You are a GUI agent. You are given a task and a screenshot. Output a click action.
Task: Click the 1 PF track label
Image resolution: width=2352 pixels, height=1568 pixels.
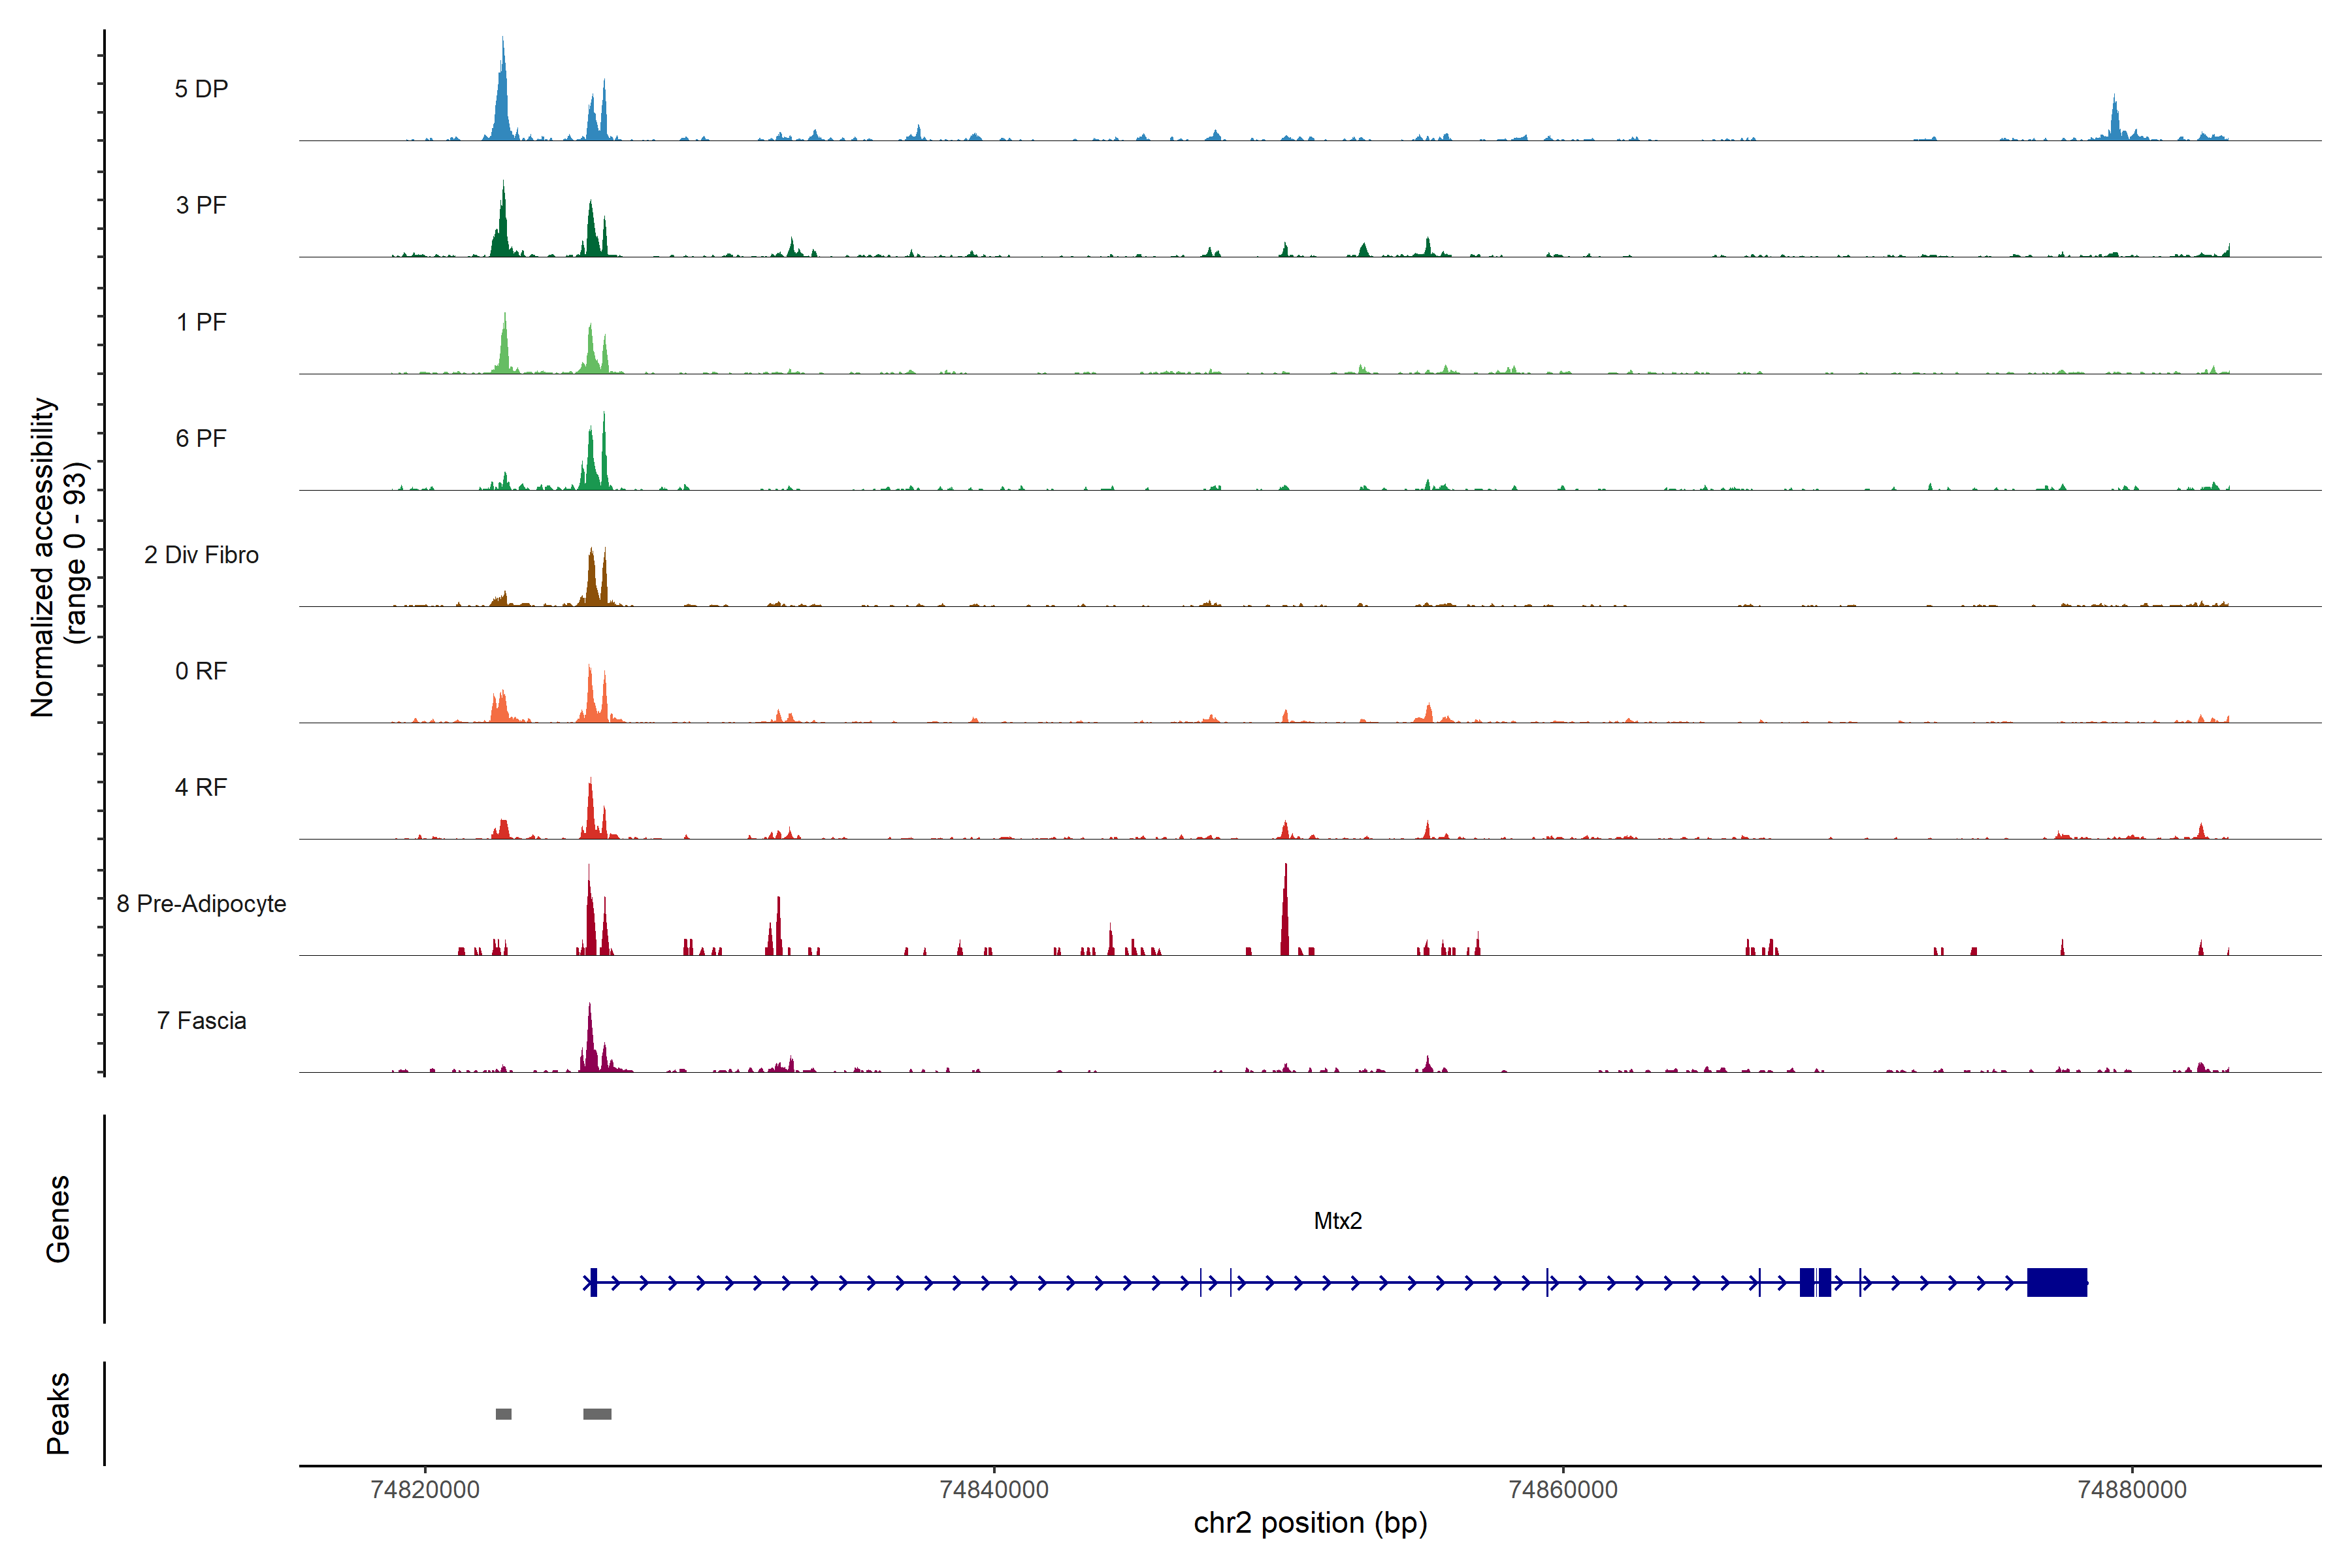coord(201,322)
